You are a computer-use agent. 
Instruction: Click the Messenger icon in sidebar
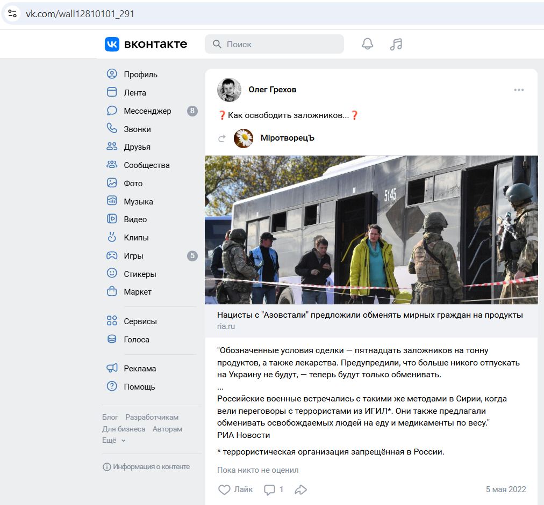[112, 111]
